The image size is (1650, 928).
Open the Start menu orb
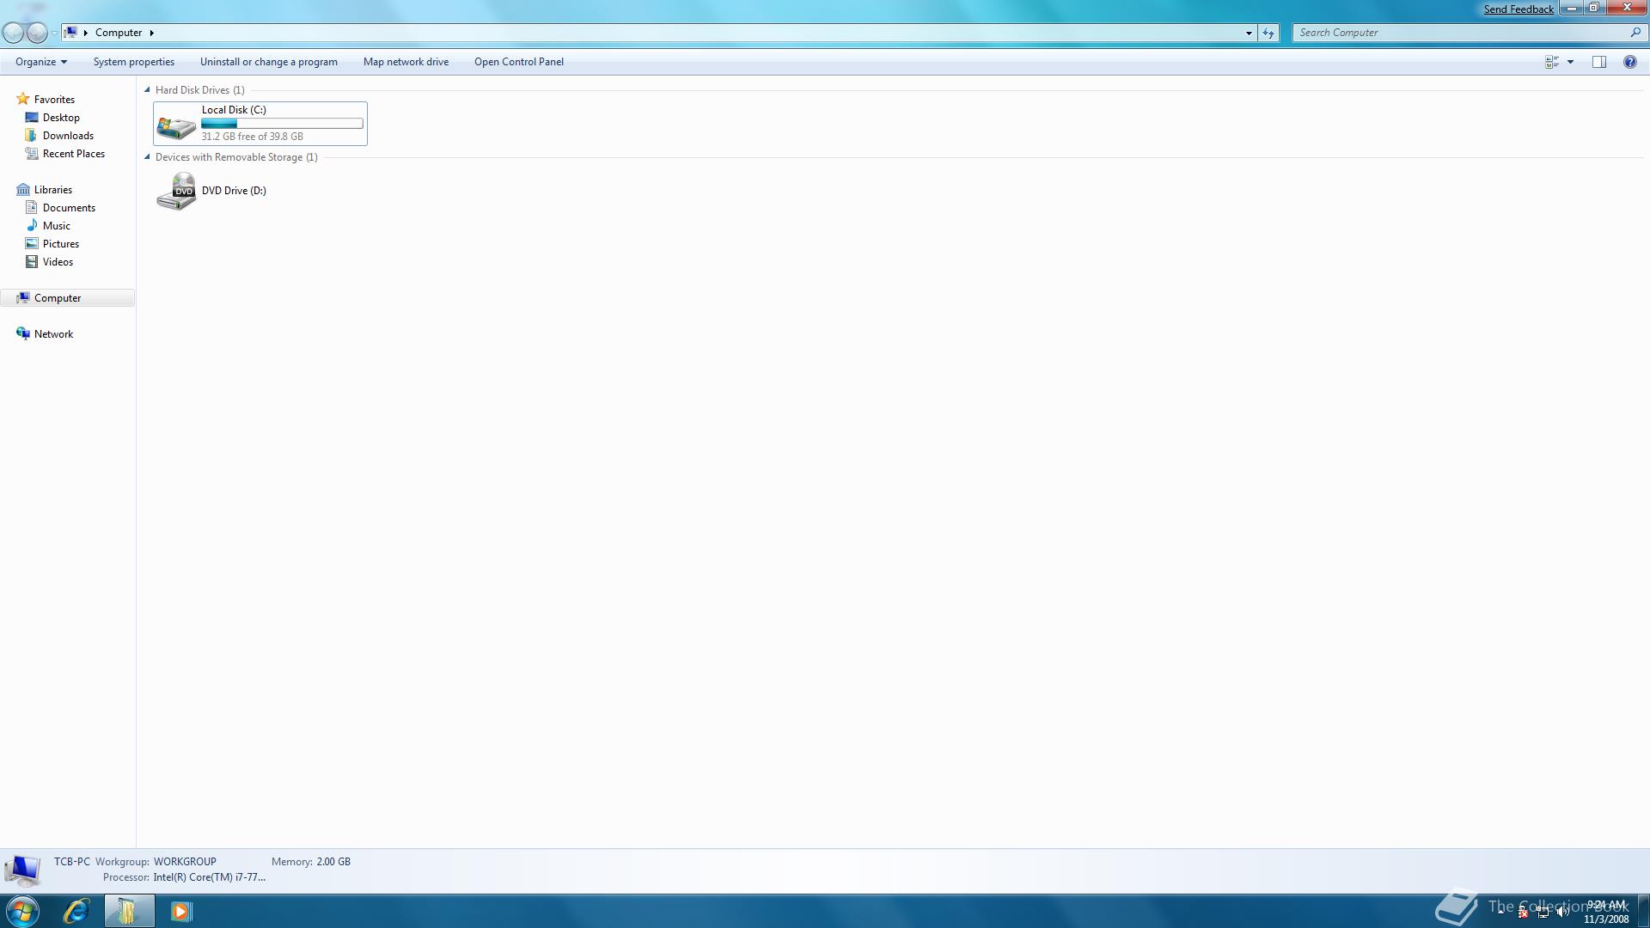[22, 911]
